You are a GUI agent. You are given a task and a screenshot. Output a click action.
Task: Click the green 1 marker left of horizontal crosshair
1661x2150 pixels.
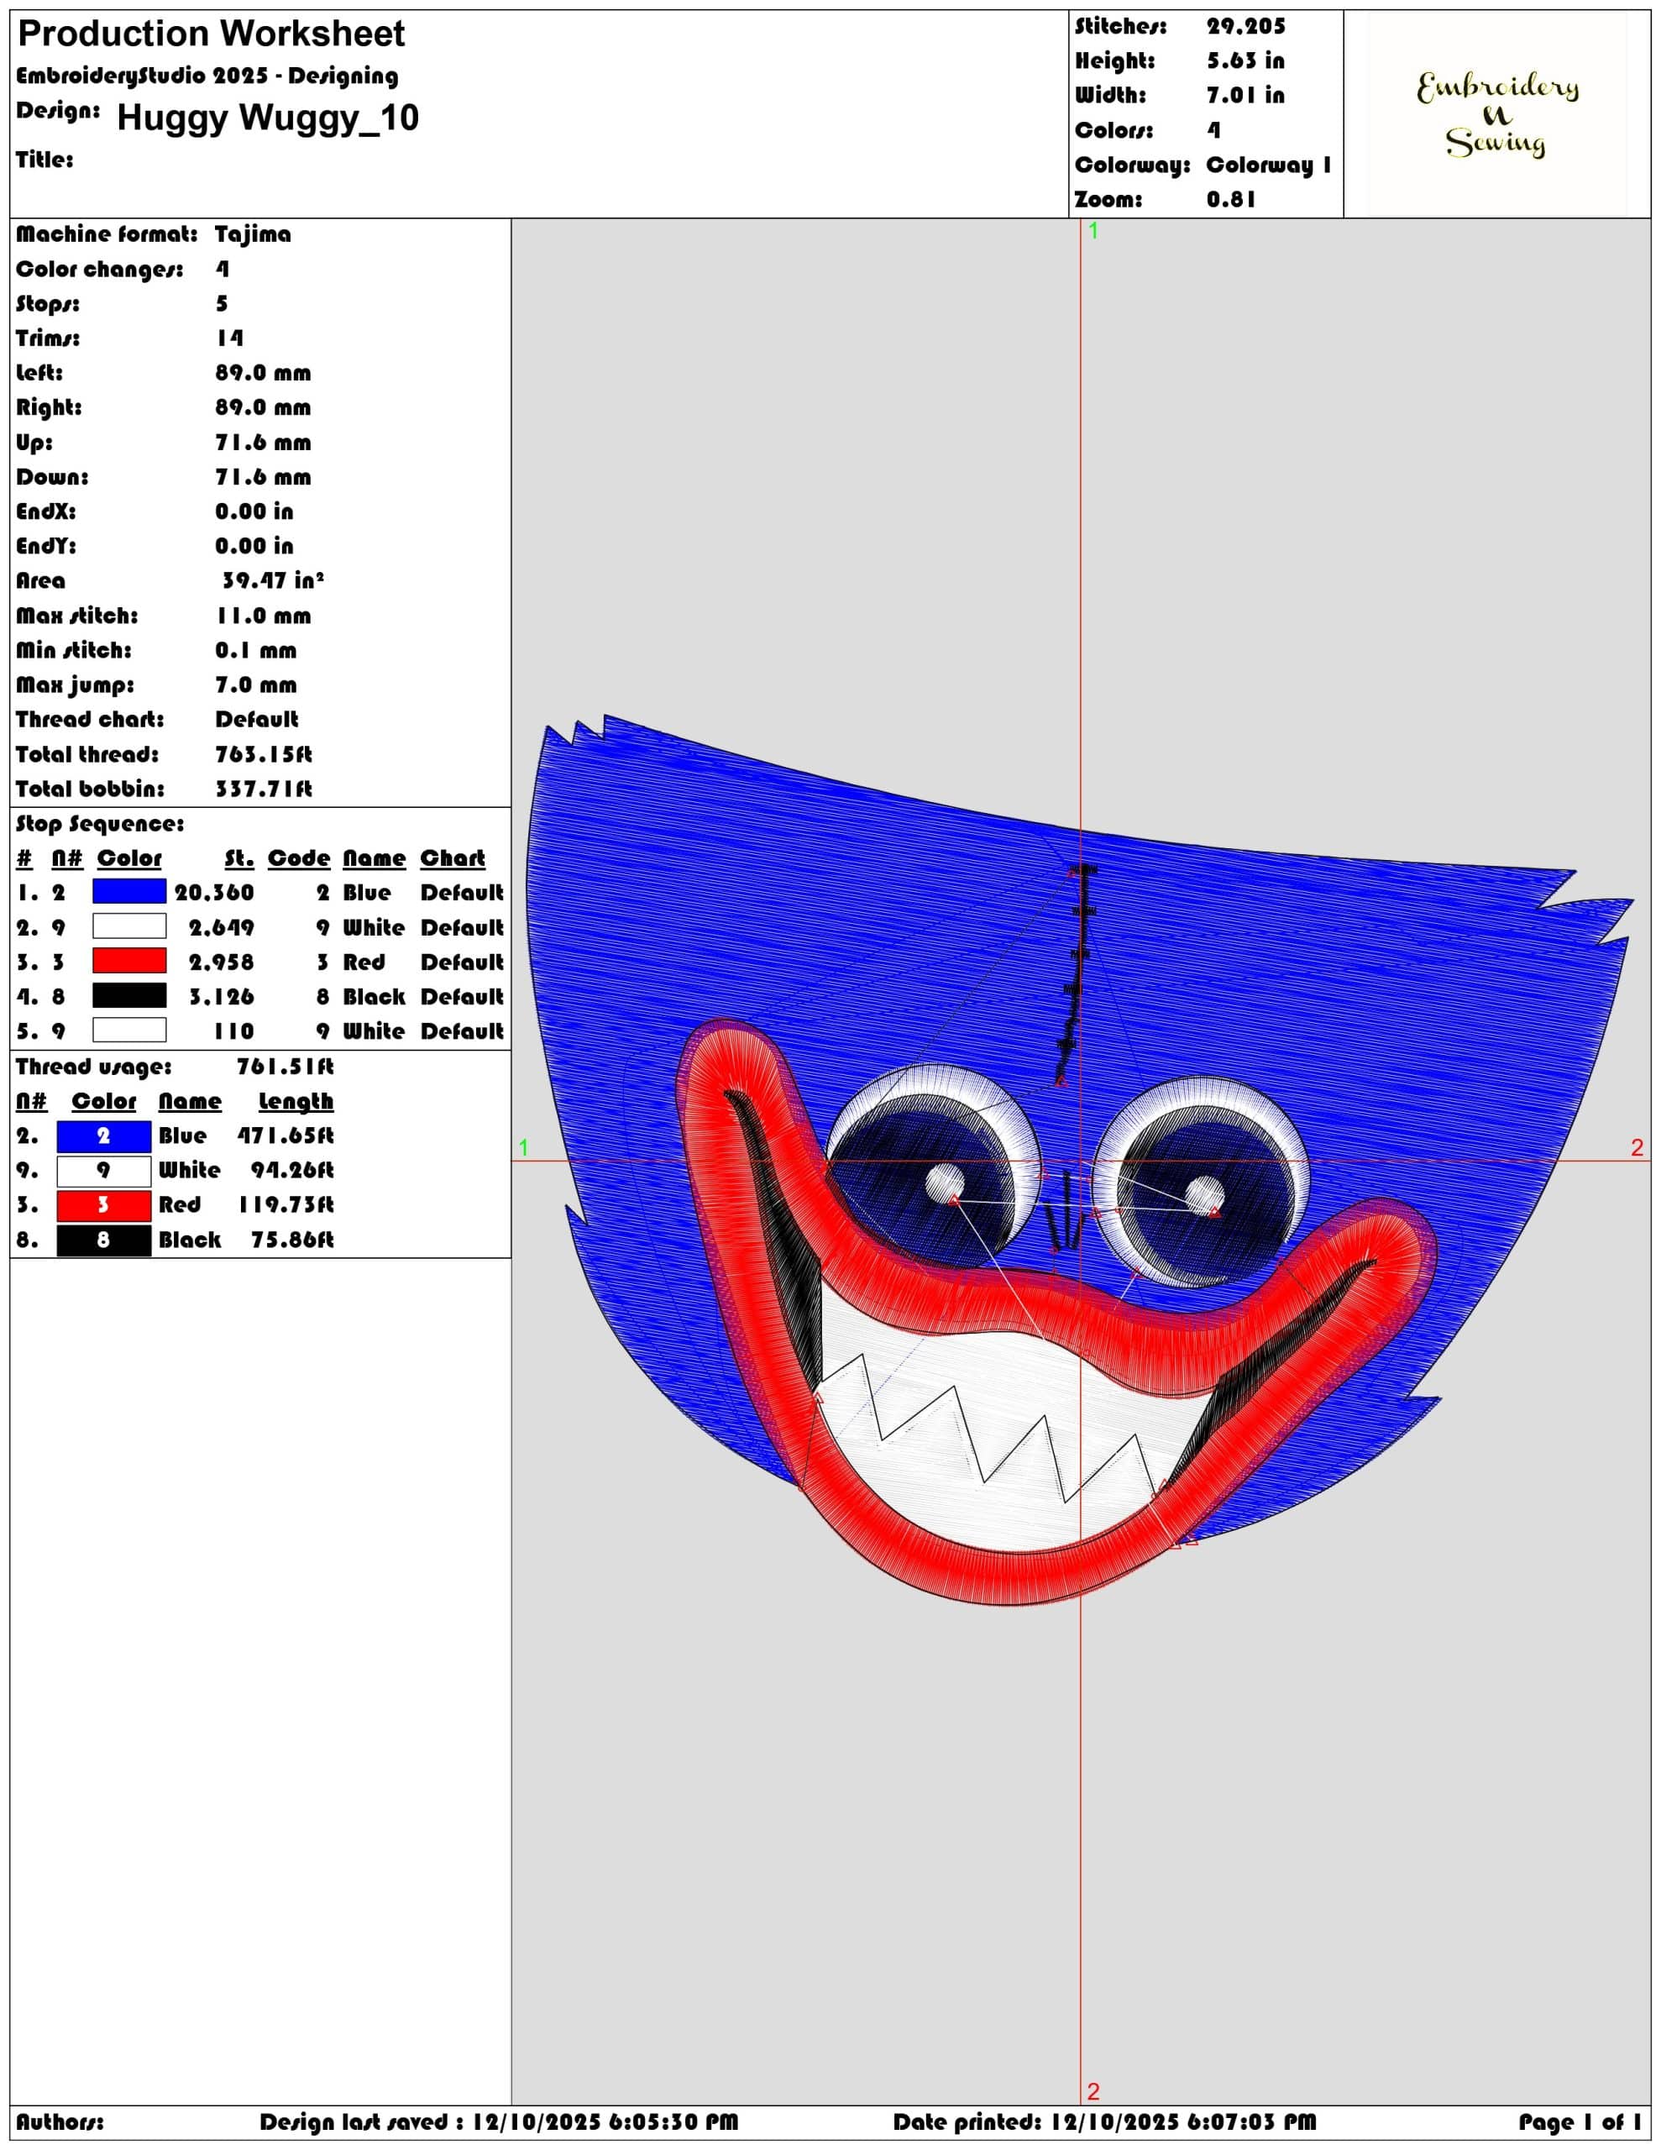pyautogui.click(x=524, y=1148)
